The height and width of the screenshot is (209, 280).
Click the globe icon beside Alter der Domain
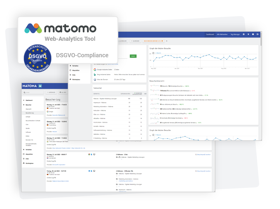95,80
